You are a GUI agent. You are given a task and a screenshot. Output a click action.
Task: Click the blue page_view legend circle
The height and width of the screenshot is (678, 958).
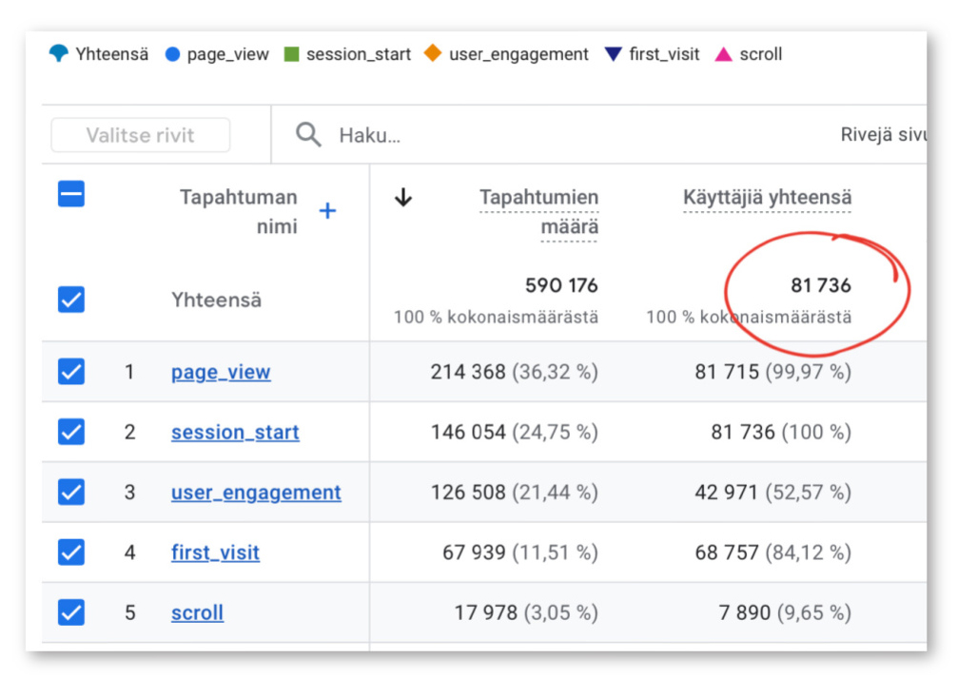(172, 54)
